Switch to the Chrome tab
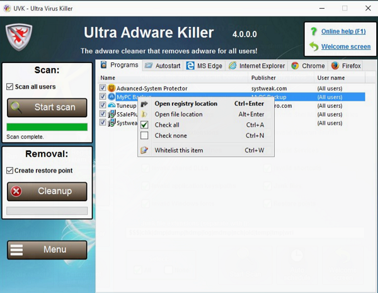The height and width of the screenshot is (293, 378). click(308, 66)
